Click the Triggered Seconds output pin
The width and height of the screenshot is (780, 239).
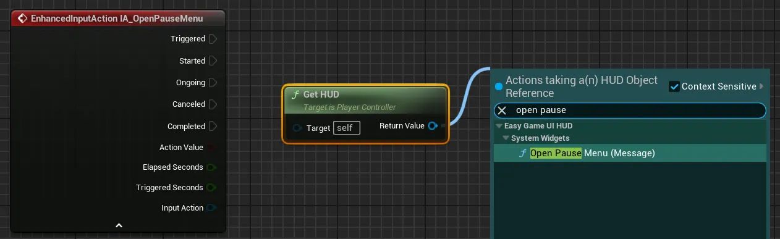pyautogui.click(x=211, y=188)
